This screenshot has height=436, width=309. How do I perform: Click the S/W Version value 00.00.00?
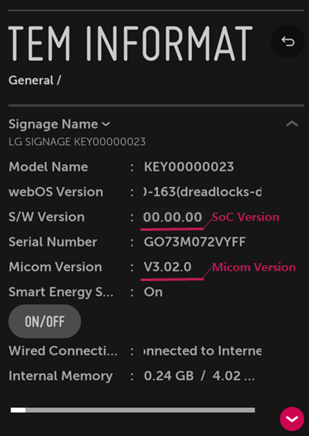click(172, 217)
